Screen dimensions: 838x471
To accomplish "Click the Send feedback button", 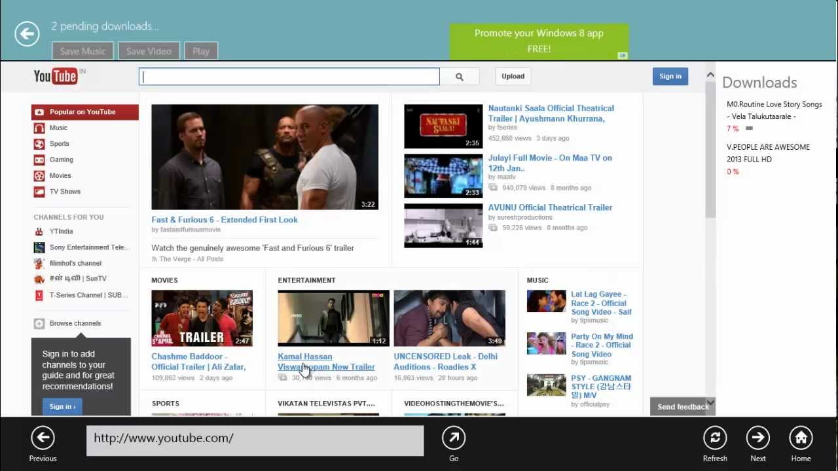I will pos(682,406).
